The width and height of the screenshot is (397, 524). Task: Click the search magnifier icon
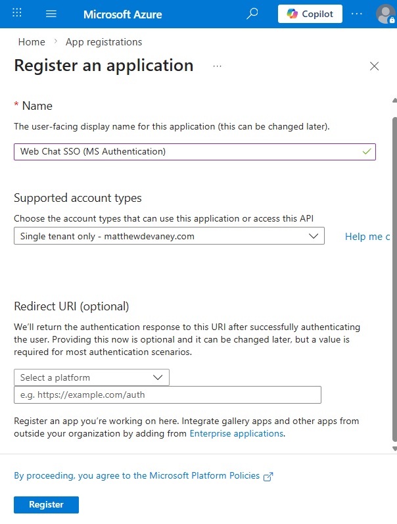tap(252, 14)
